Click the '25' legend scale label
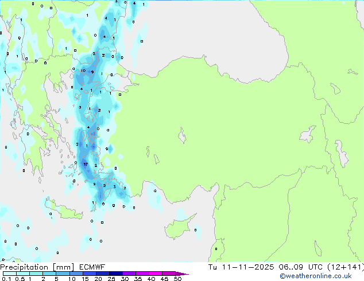Viewport: 364px width, 281px height. (111, 279)
